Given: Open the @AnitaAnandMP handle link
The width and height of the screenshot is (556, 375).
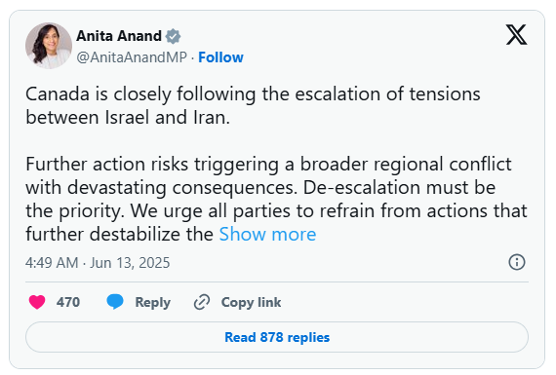Looking at the screenshot, I should 132,57.
